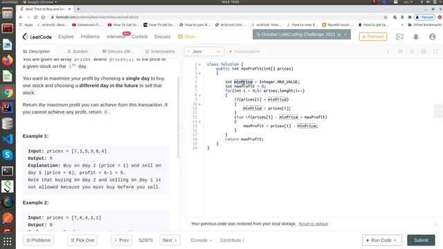
Task: Go back in browser history
Action: pyautogui.click(x=21, y=17)
